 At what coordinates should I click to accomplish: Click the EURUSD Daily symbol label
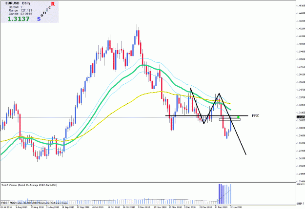point(18,3)
